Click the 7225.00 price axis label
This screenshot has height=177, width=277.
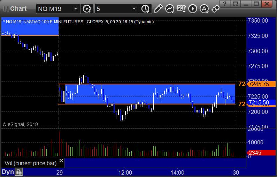tap(258, 96)
